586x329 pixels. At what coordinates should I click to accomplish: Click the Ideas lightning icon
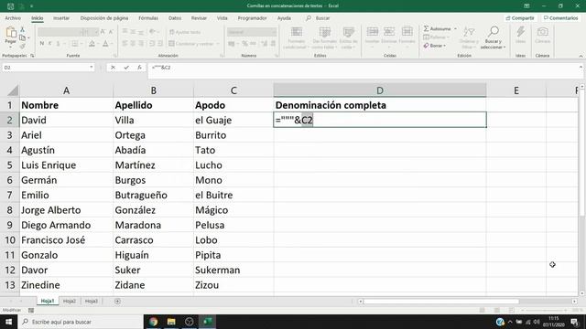coord(521,32)
